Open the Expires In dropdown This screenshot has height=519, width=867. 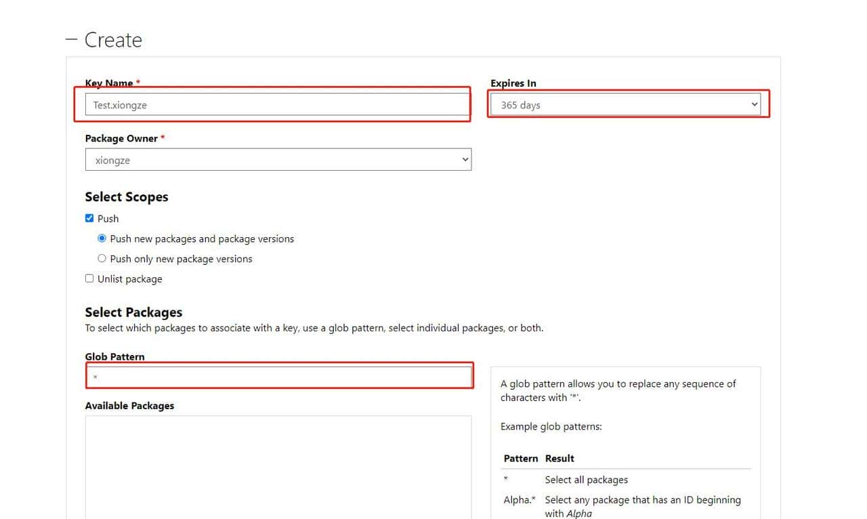627,105
